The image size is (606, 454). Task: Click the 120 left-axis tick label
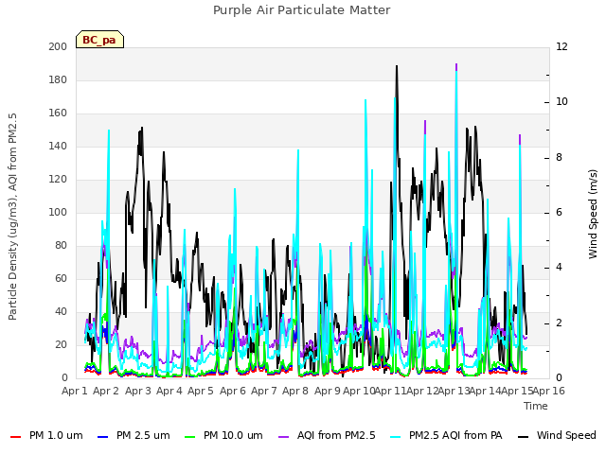(58, 180)
